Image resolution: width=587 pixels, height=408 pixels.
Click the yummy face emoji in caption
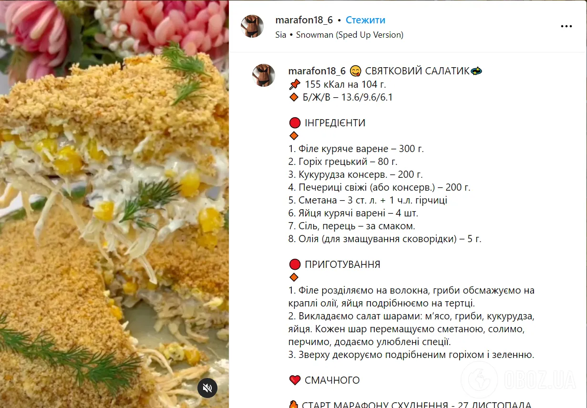click(x=355, y=71)
